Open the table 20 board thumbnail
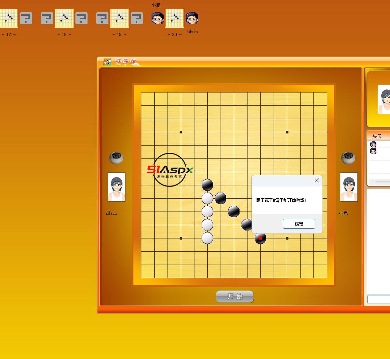 point(175,18)
